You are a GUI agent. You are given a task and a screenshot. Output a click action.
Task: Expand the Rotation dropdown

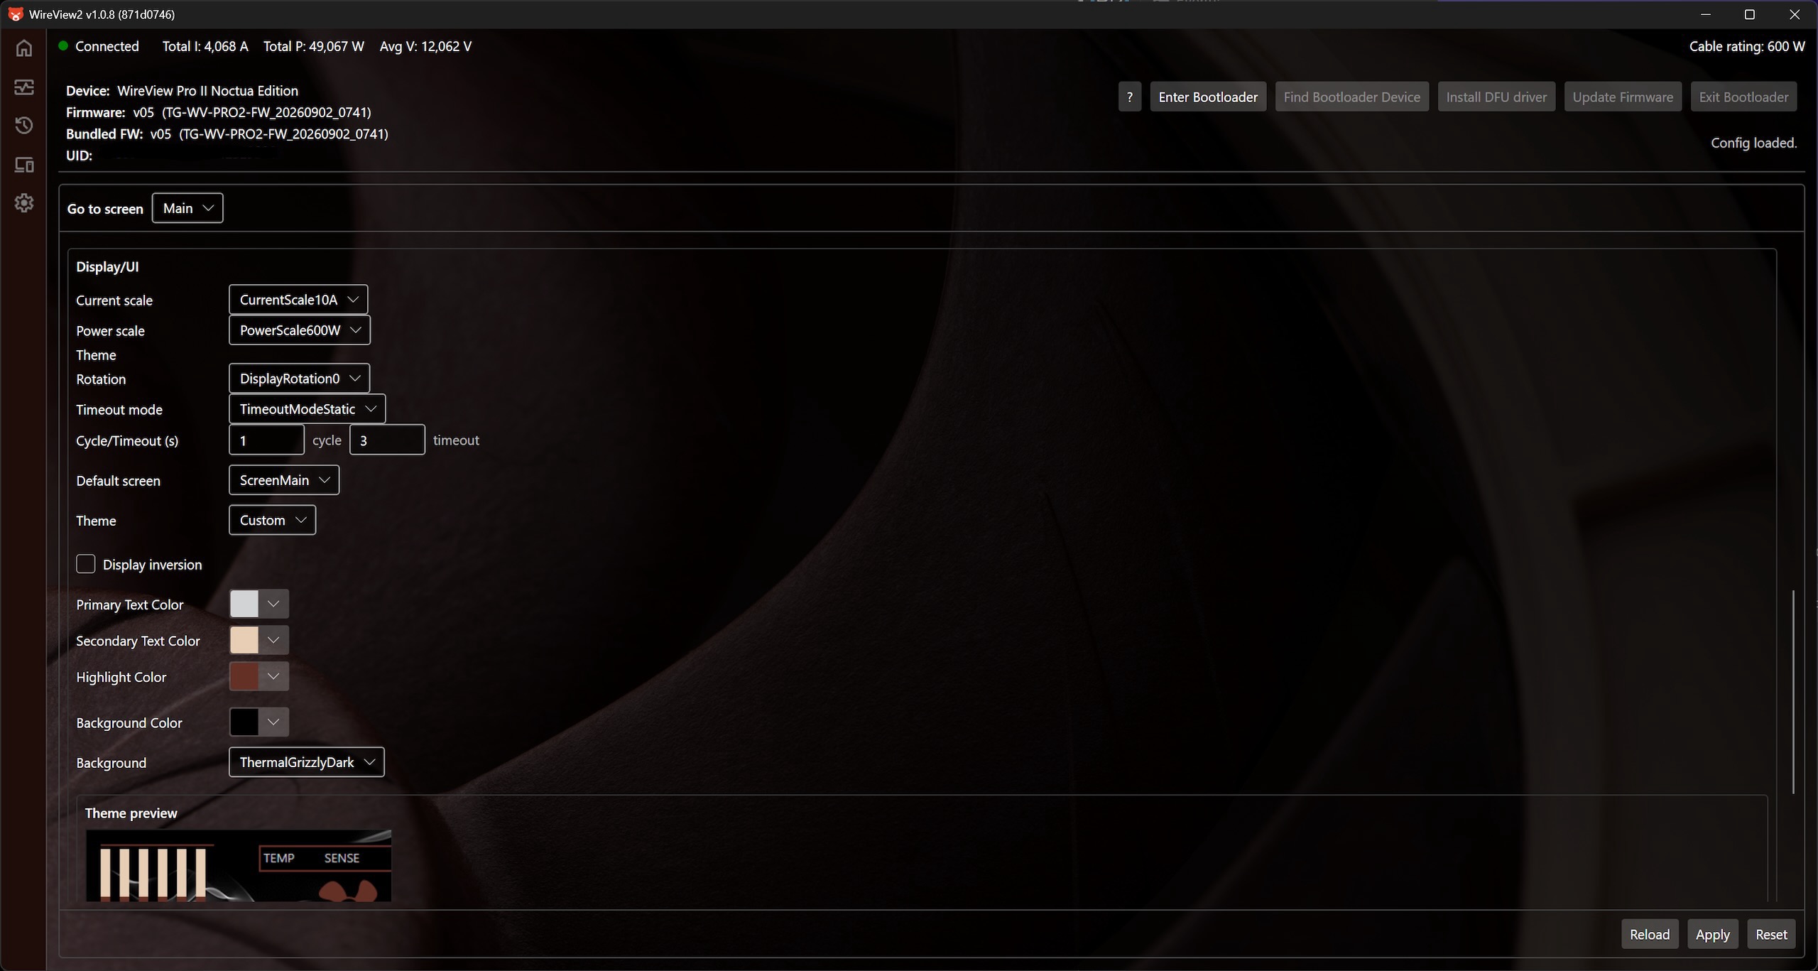click(x=300, y=379)
